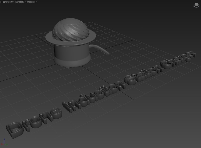Viewport: 201px width, 148px height.
Task: Select the swirled dome on the charger model
Action: coord(71,30)
